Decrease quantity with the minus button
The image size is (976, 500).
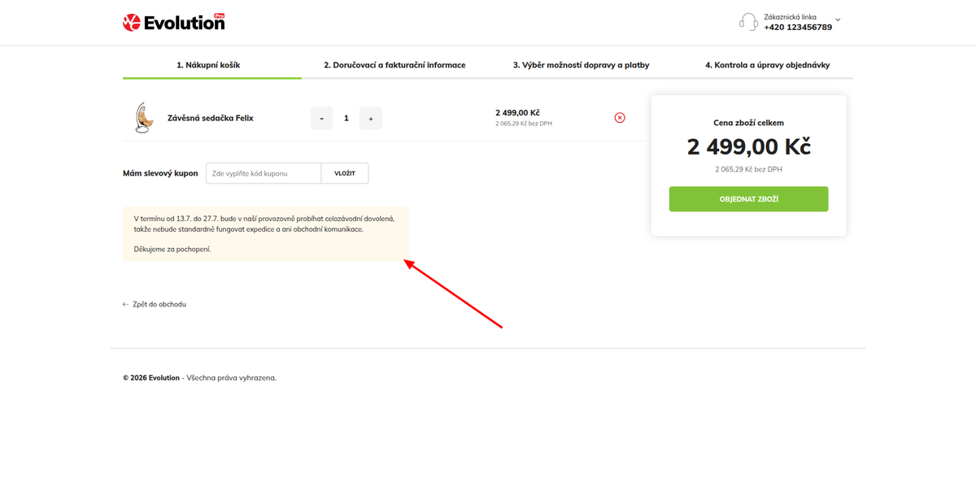[322, 118]
